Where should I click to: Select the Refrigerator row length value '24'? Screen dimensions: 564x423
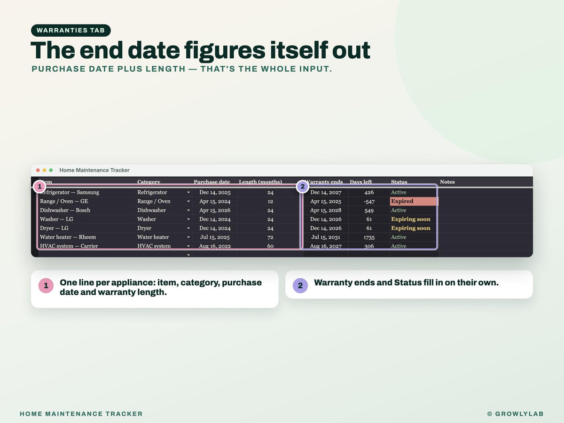[270, 192]
